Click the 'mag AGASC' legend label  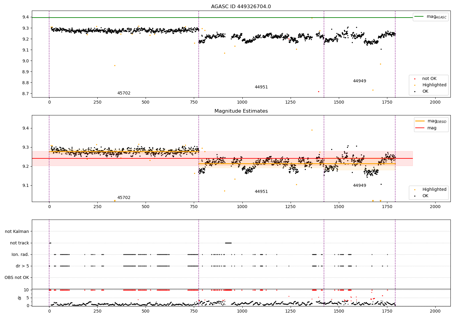tap(436, 17)
